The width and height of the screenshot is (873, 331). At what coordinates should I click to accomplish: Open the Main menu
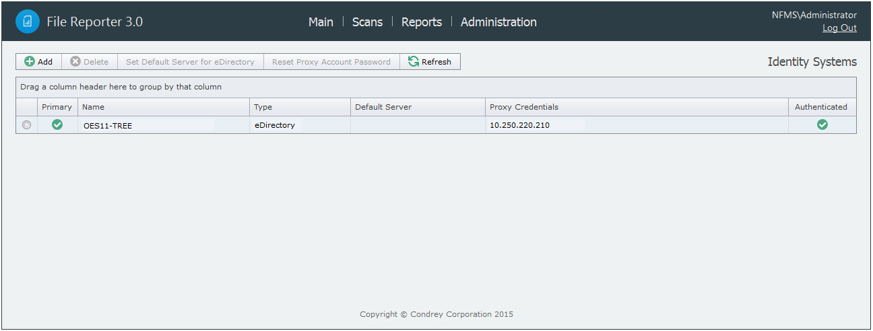[321, 22]
